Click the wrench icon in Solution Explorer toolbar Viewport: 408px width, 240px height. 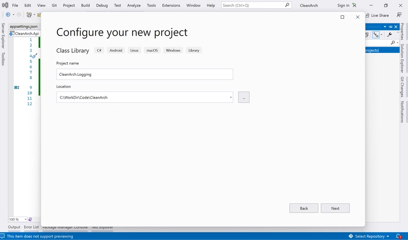click(390, 35)
